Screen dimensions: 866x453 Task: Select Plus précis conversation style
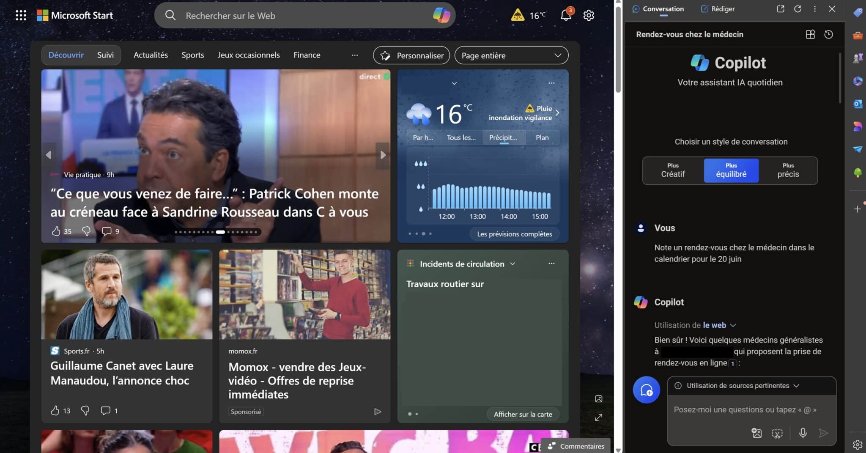click(x=788, y=170)
